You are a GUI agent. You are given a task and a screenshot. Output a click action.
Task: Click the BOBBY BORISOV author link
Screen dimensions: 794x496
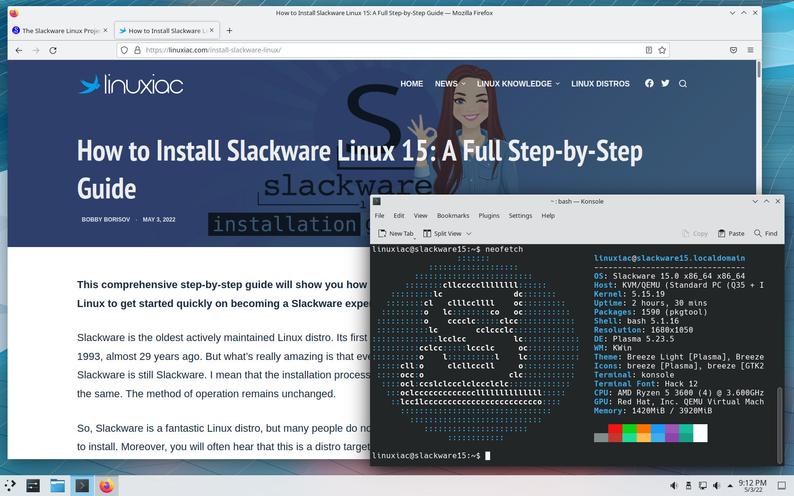(x=106, y=220)
